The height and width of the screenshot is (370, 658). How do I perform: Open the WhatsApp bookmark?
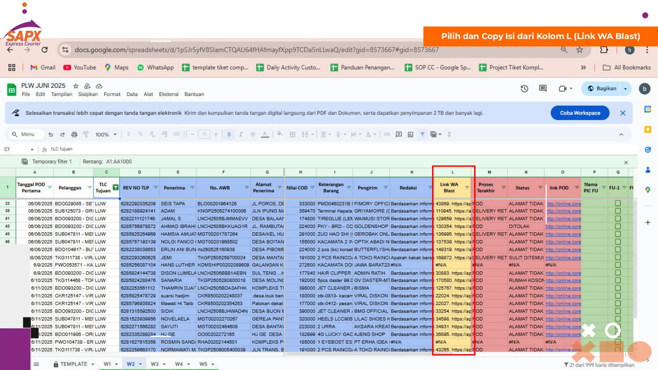click(x=155, y=68)
